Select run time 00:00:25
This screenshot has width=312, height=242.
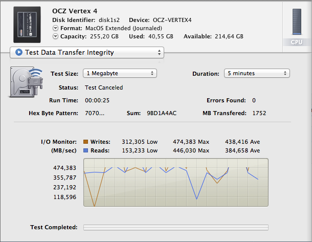(x=97, y=100)
